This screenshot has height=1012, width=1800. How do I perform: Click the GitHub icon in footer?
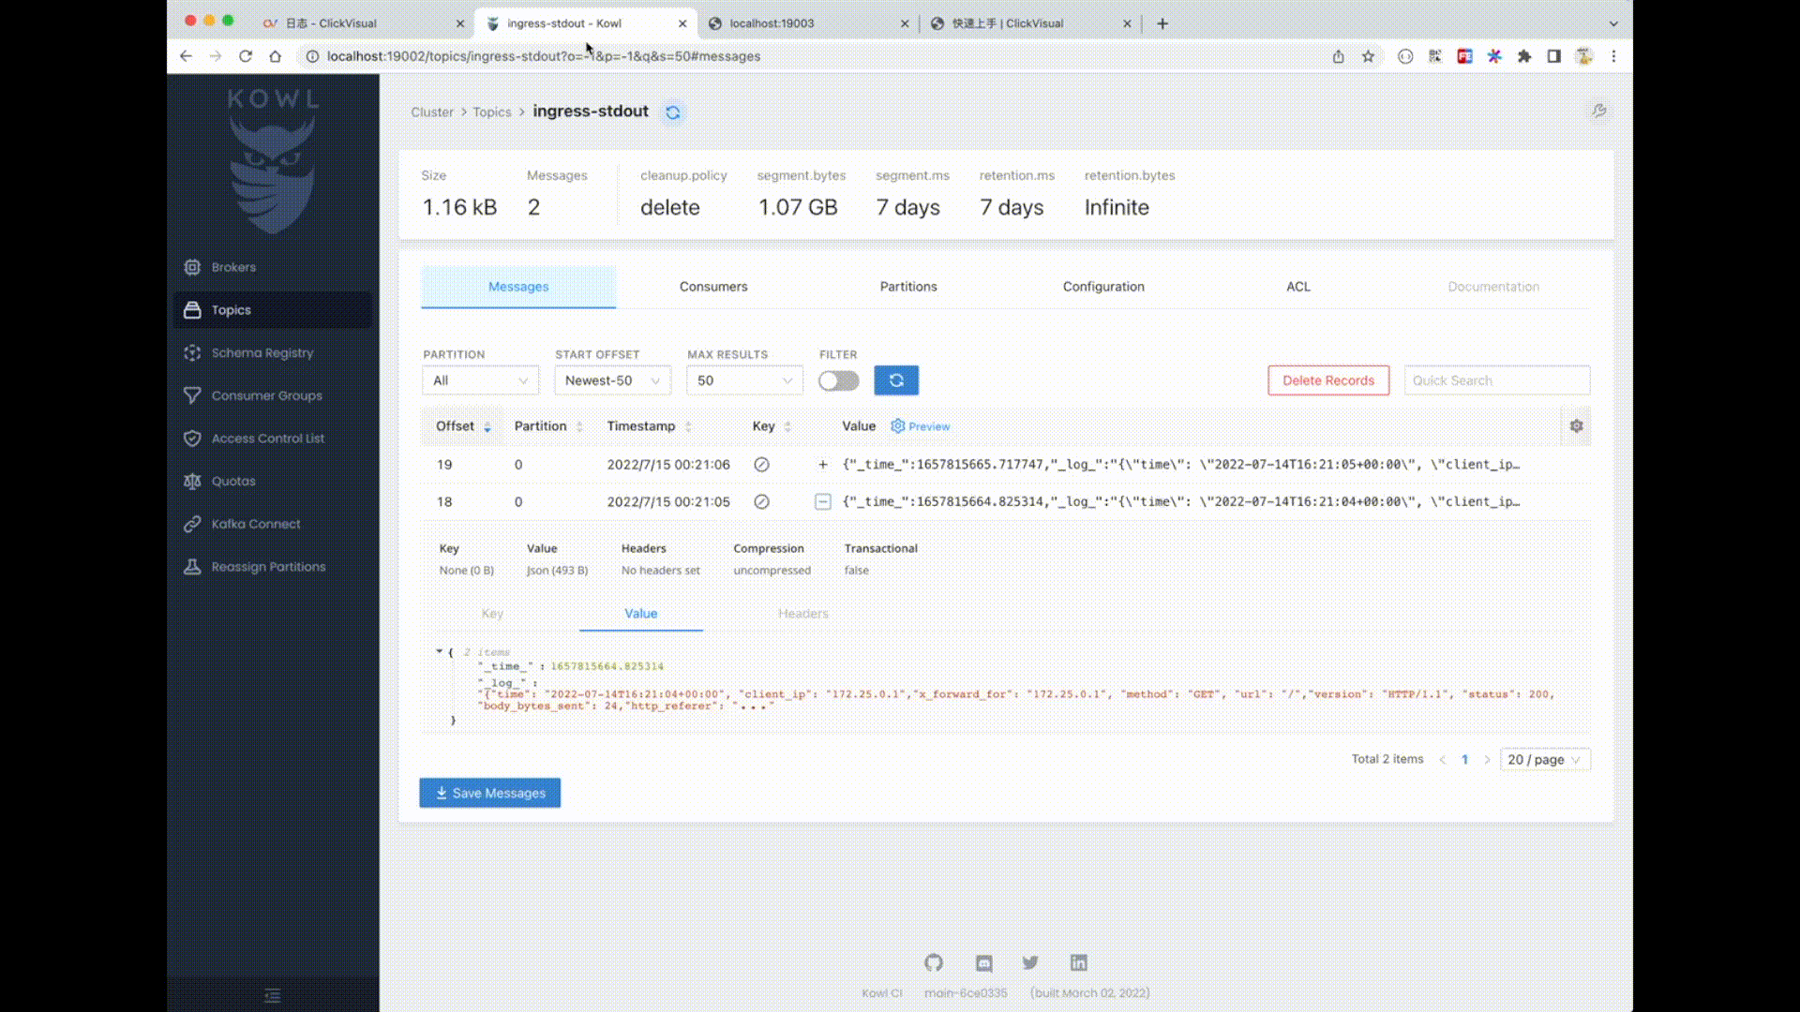[933, 962]
